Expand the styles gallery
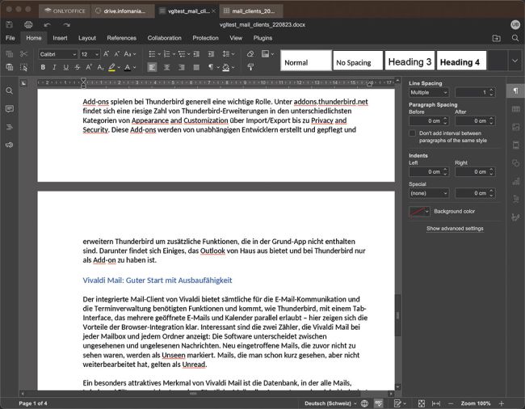Screen dimensions: 525x409 click(515, 61)
